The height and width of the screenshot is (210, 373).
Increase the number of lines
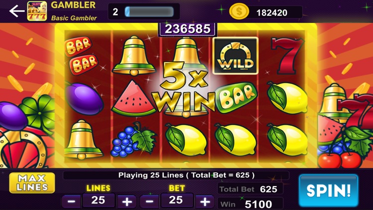127,202
